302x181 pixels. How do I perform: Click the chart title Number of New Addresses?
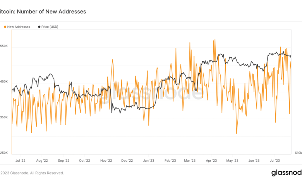coord(43,12)
